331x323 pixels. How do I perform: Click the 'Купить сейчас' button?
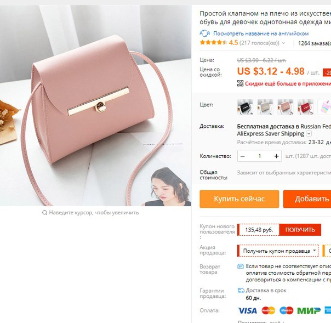click(239, 199)
